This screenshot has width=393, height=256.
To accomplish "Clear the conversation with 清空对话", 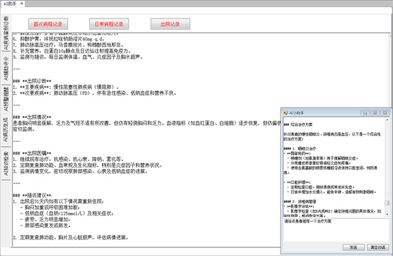I will point(378,247).
